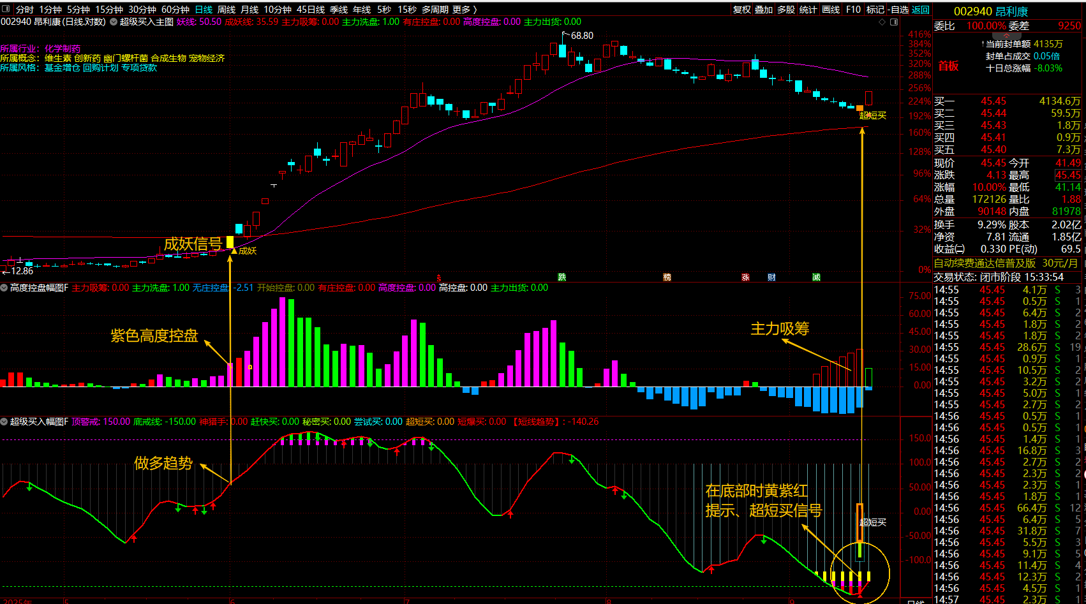Click the 买二 bid price 45.44
This screenshot has height=604, width=1086.
993,113
